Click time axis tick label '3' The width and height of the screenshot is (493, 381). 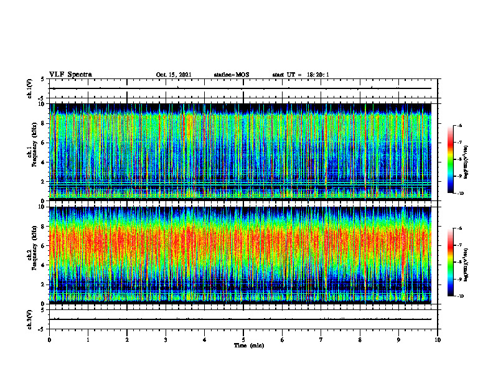(166, 340)
